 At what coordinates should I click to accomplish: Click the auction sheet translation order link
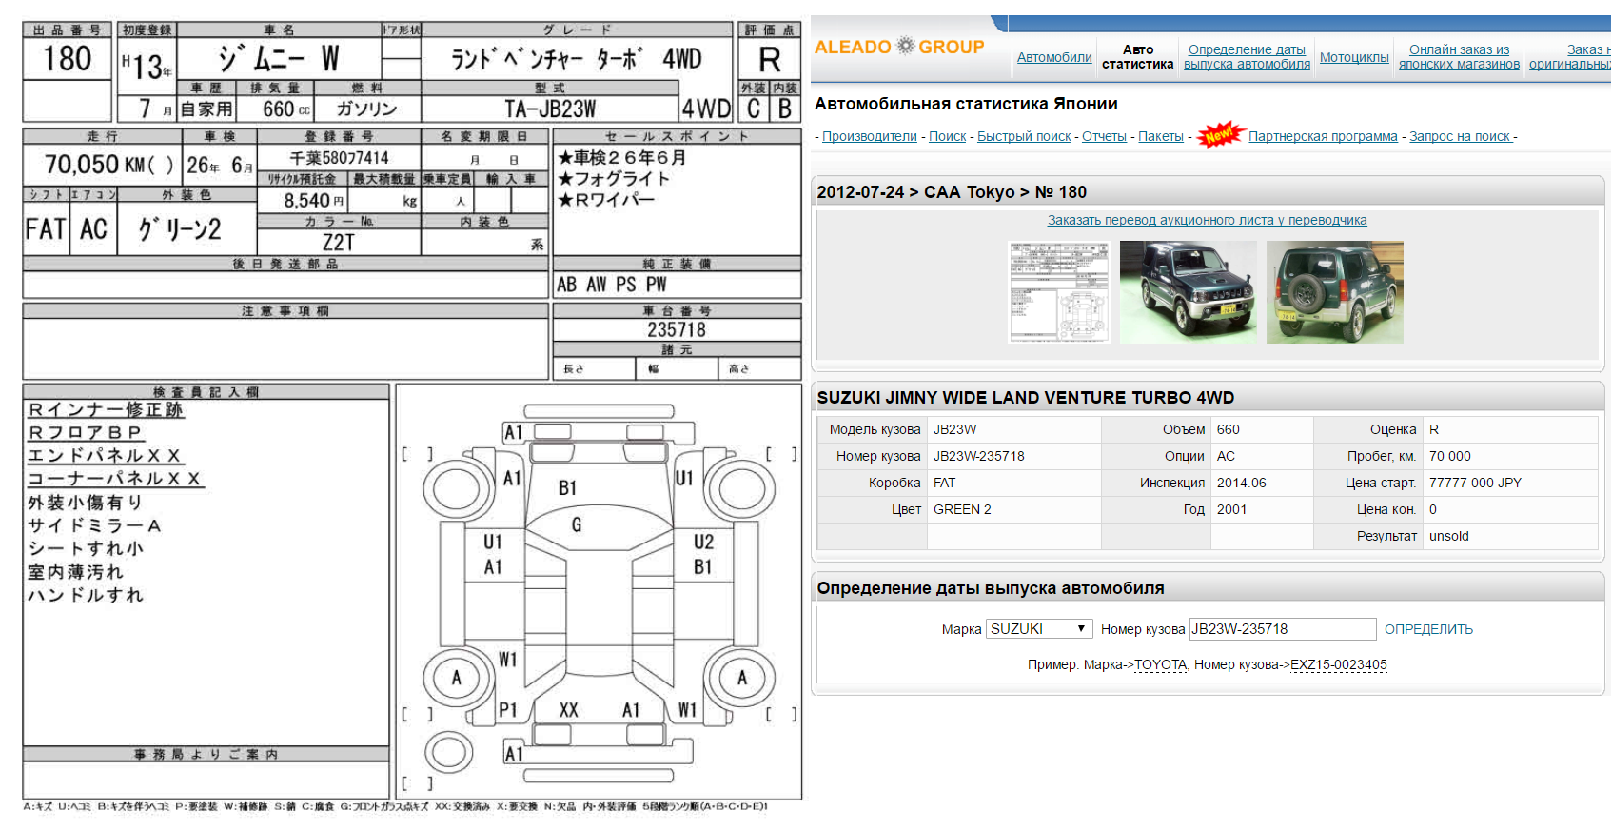(1207, 220)
